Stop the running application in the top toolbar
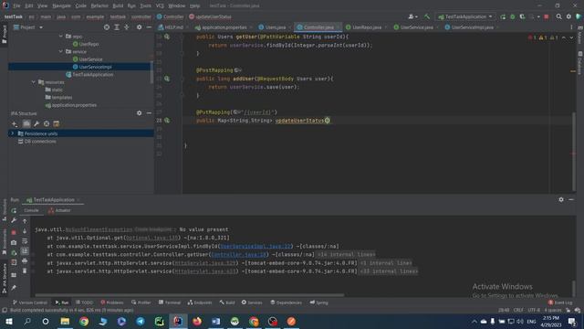This screenshot has height=329, width=584. pos(547,16)
